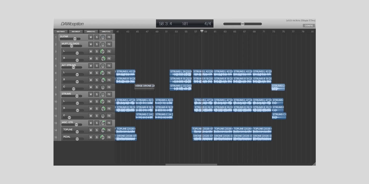Open FX for the GUITAR track
Screen dimensions: 369x184
109,37
